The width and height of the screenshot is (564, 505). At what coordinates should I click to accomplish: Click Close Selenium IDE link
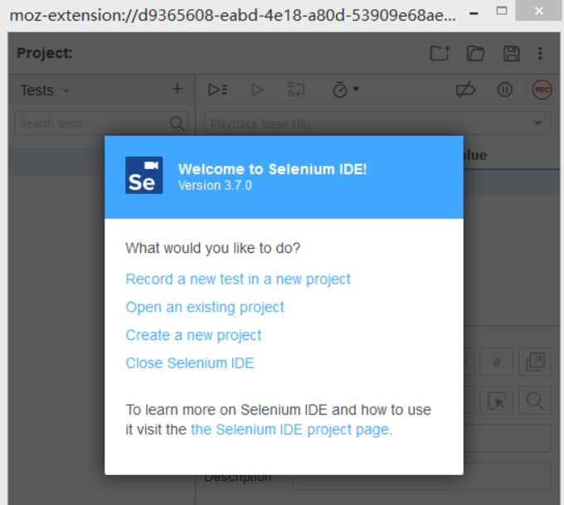coord(190,363)
